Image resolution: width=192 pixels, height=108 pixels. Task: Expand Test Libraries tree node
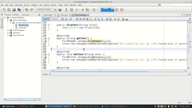(x=8, y=35)
